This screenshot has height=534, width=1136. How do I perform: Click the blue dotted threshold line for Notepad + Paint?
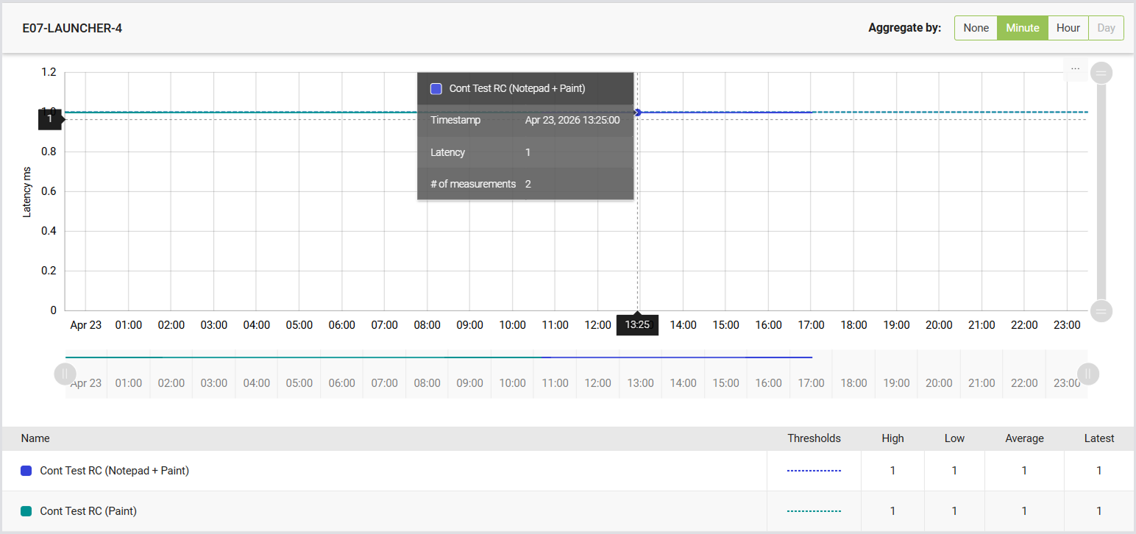point(814,471)
